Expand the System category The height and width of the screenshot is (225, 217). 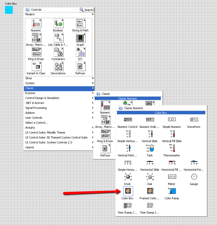point(59,83)
